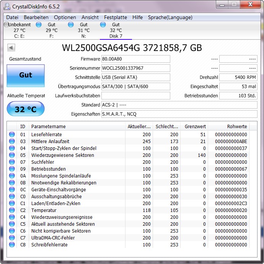Select the Lesefehlerrate parameter name
The width and height of the screenshot is (264, 264).
46,135
